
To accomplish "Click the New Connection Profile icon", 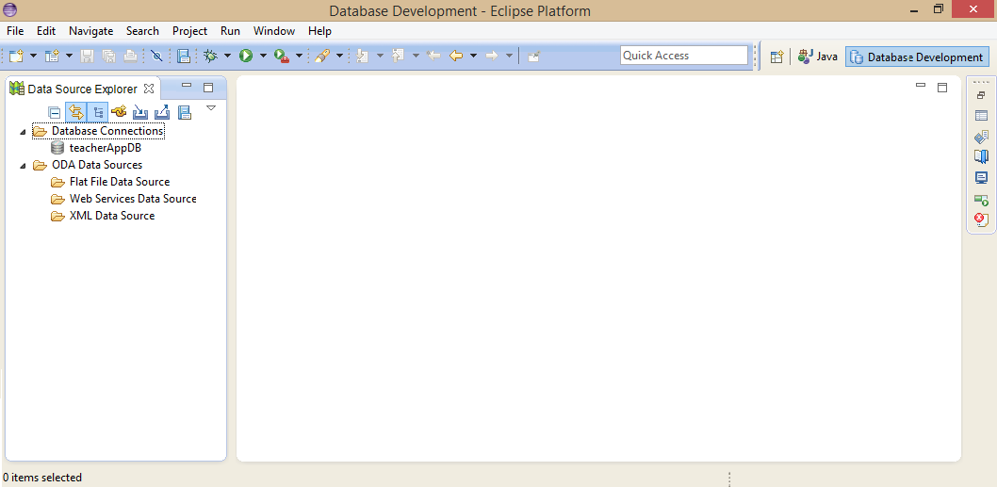I will (x=119, y=112).
